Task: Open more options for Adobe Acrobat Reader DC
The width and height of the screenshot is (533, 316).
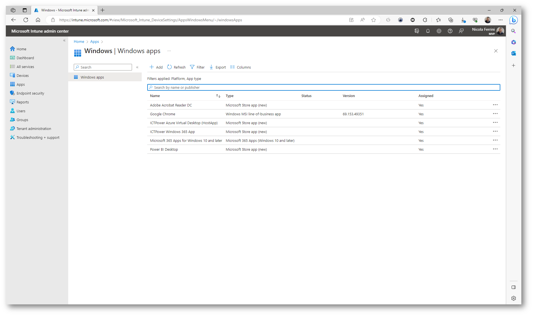Action: pyautogui.click(x=495, y=105)
